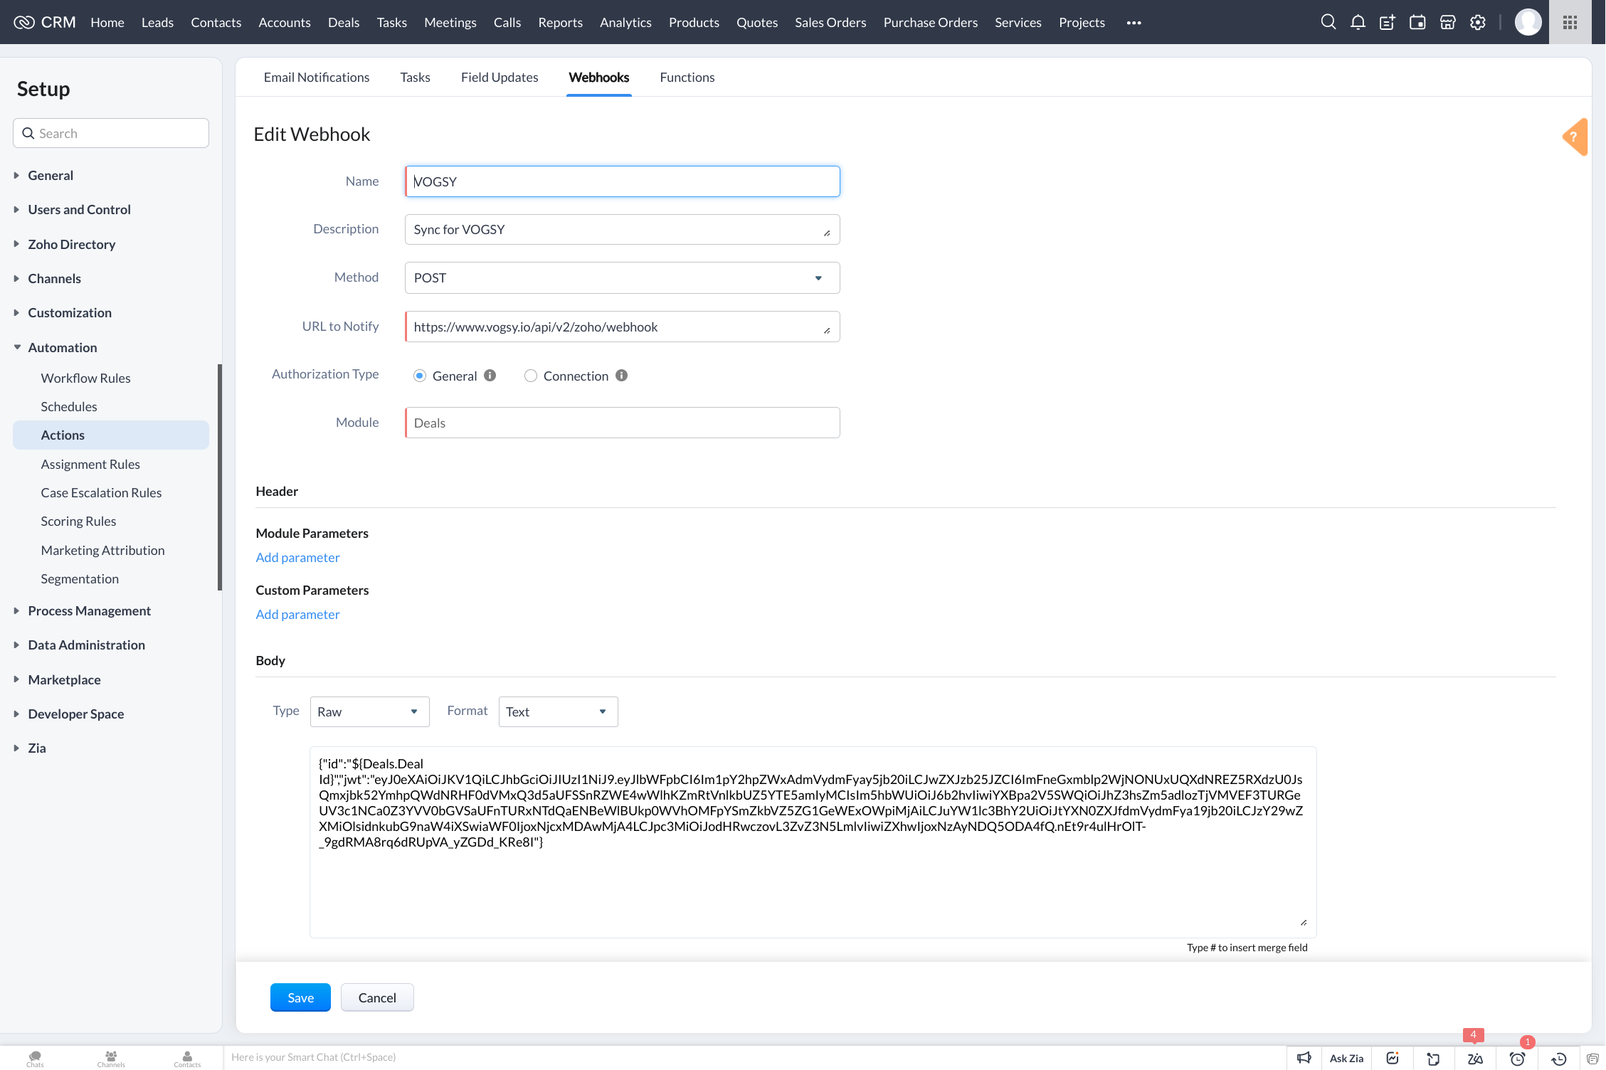This screenshot has width=1606, height=1070.
Task: Focus the webhook Name field
Action: tap(622, 181)
